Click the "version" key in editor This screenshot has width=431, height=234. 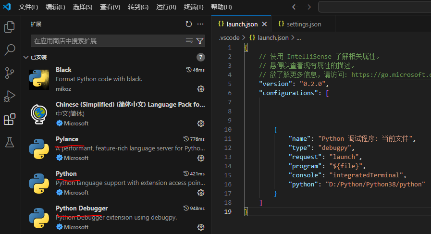(x=275, y=84)
